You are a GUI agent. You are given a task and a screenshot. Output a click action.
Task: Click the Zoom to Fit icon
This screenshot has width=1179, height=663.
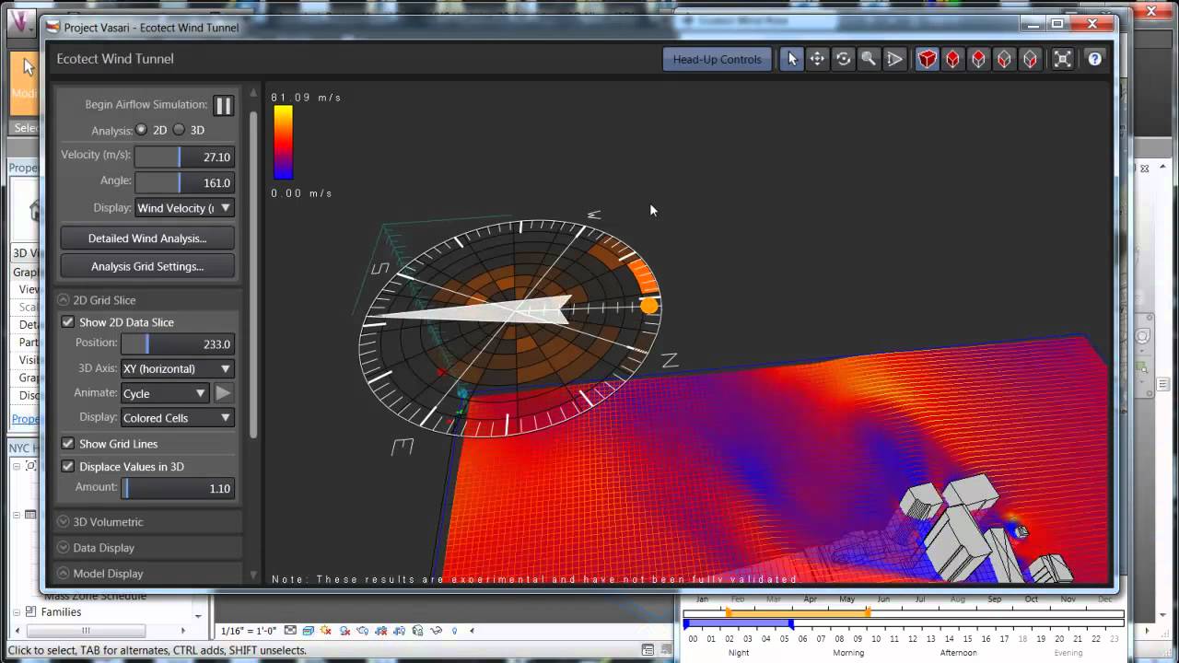(1062, 58)
